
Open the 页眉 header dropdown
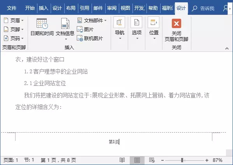click(x=14, y=20)
